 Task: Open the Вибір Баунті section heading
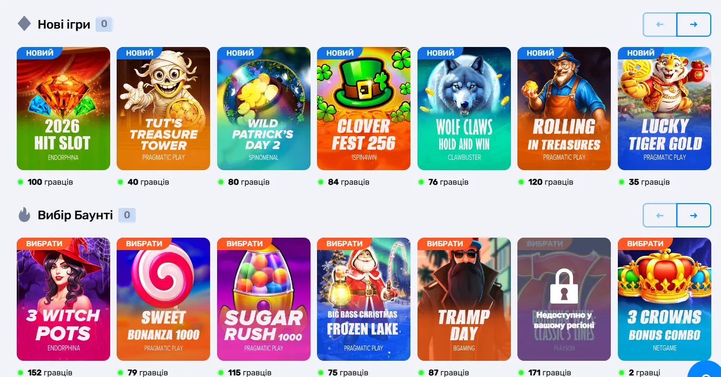75,215
